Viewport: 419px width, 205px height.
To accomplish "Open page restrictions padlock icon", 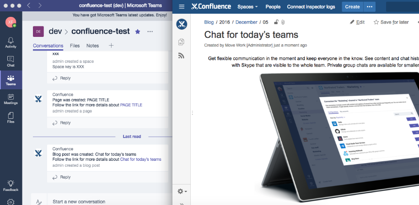I will [x=276, y=22].
